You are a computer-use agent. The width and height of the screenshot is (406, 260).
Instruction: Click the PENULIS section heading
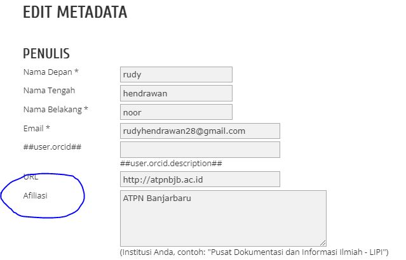(x=46, y=53)
